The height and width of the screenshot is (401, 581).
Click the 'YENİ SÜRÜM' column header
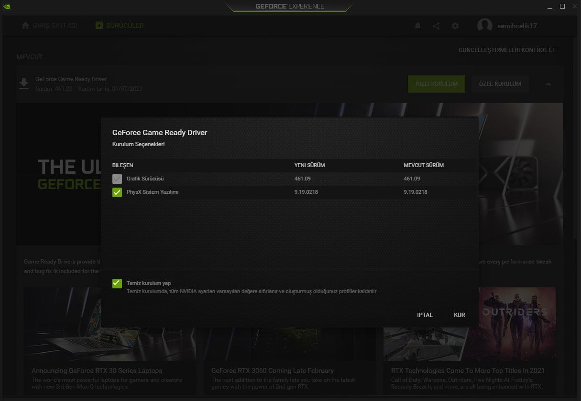click(x=309, y=166)
